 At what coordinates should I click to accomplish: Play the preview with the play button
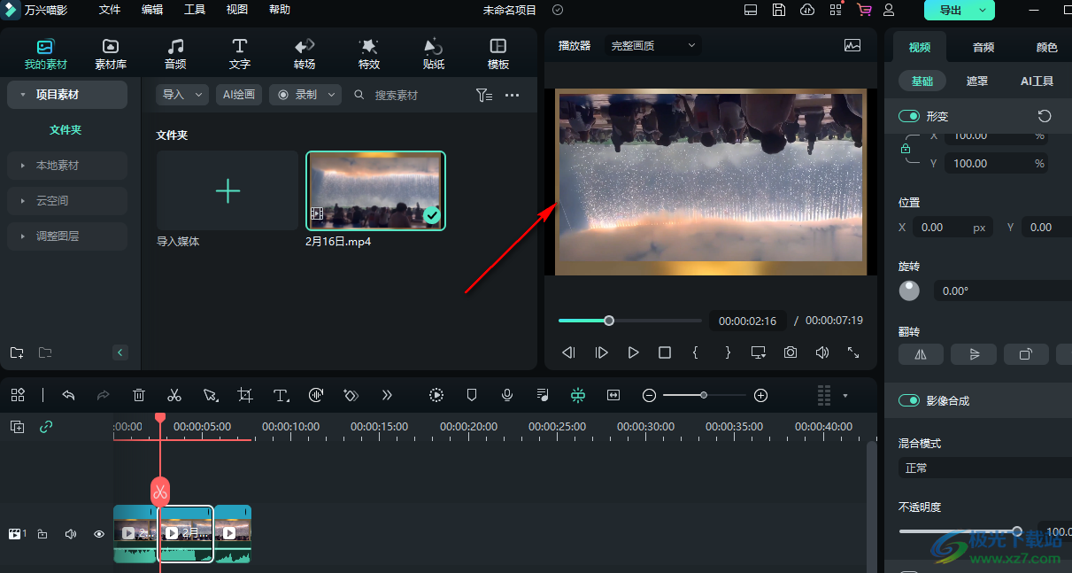pos(633,352)
